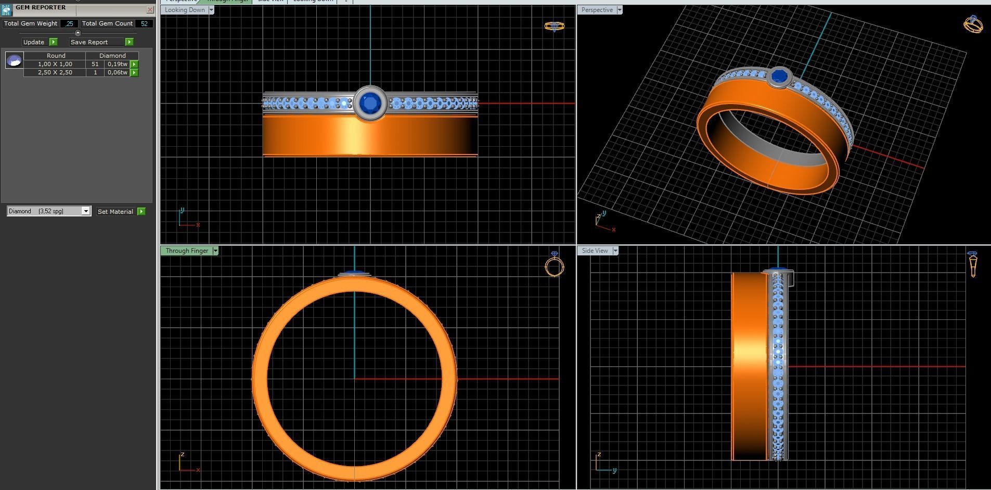The width and height of the screenshot is (991, 490).
Task: Click ring orientation icon in Side View viewport
Action: coord(973,264)
